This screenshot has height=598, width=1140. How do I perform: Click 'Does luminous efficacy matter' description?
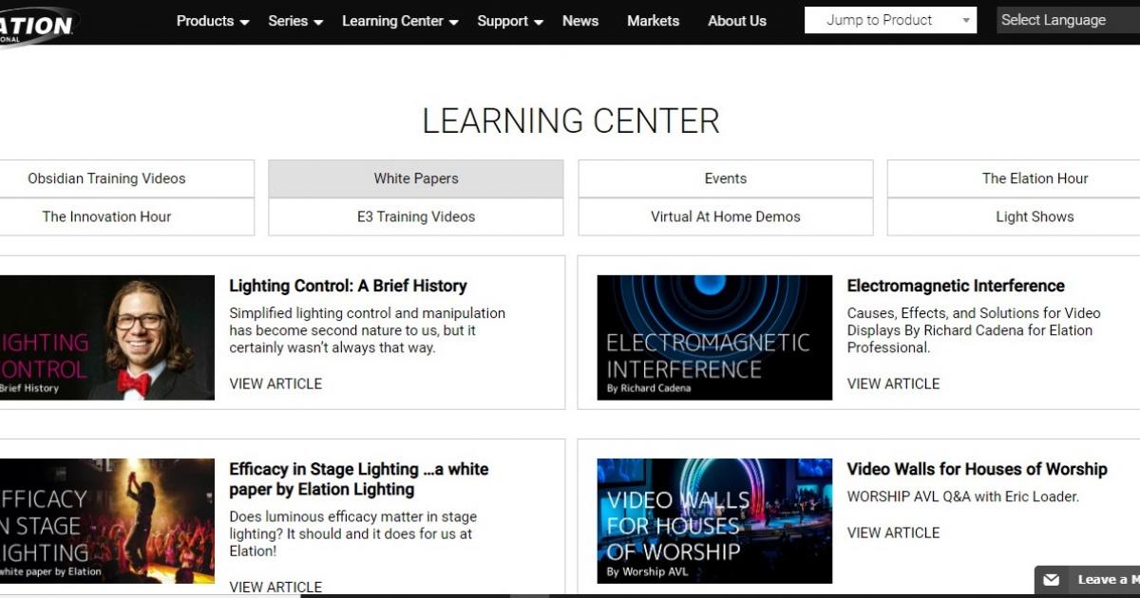tap(353, 533)
